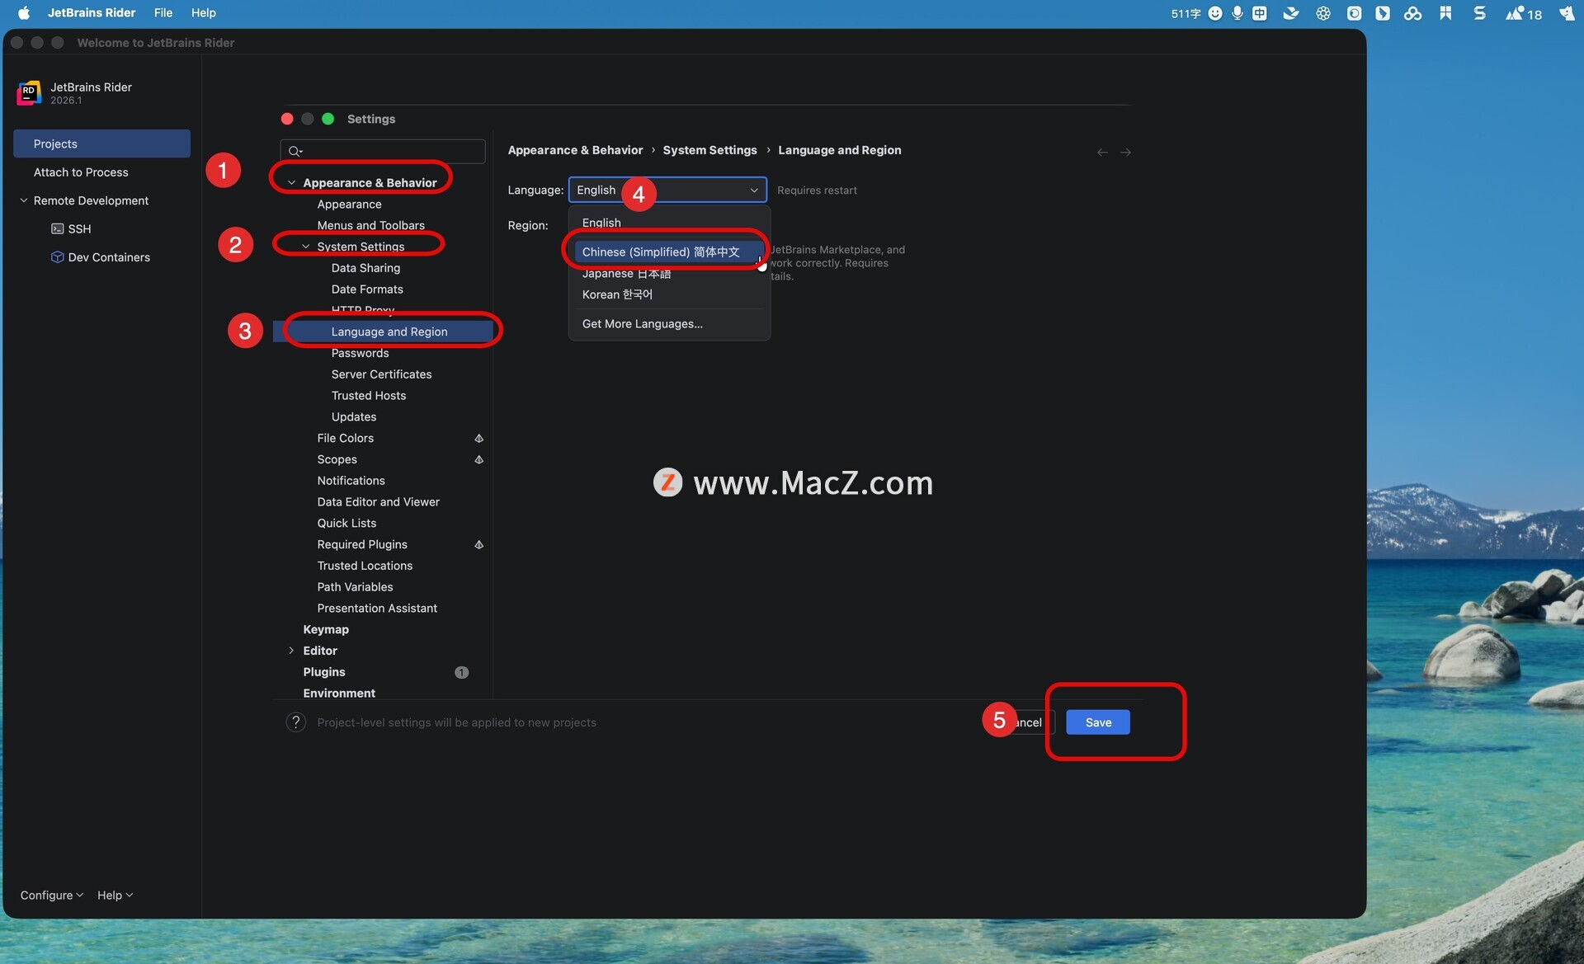The width and height of the screenshot is (1584, 964).
Task: Open the Configure dropdown at bottom left
Action: [51, 895]
